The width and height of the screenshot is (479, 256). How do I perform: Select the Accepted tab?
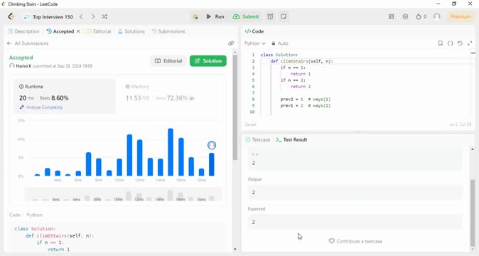pos(60,31)
